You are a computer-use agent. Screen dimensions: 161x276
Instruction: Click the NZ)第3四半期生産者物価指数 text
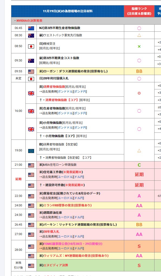click(x=60, y=28)
